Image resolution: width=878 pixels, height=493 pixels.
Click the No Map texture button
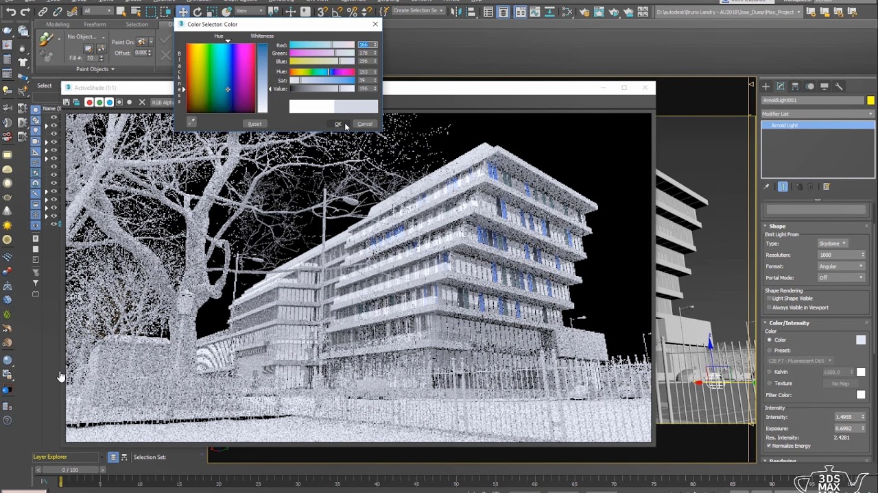coord(840,383)
